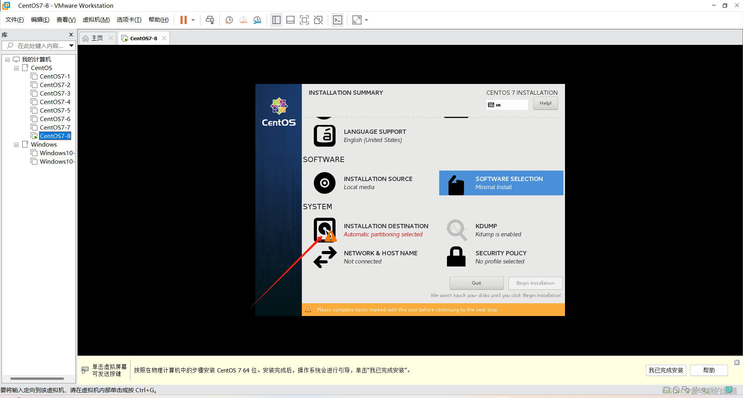Click 'Automatic partitioning selected' text
Viewport: 743px width, 398px height.
pos(383,234)
